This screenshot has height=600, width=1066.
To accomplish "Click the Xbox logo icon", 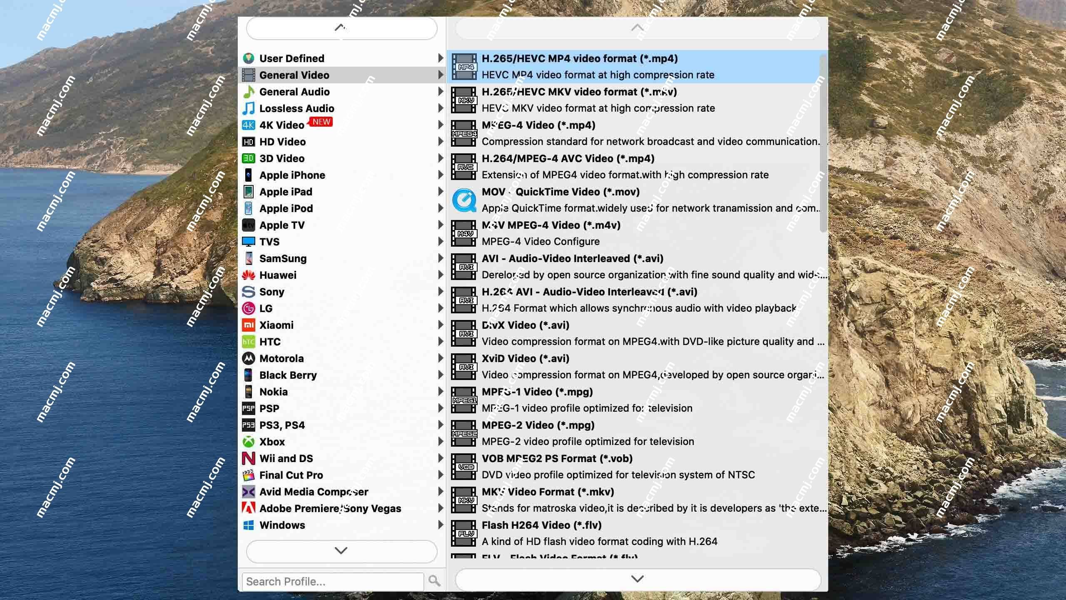I will [x=249, y=442].
